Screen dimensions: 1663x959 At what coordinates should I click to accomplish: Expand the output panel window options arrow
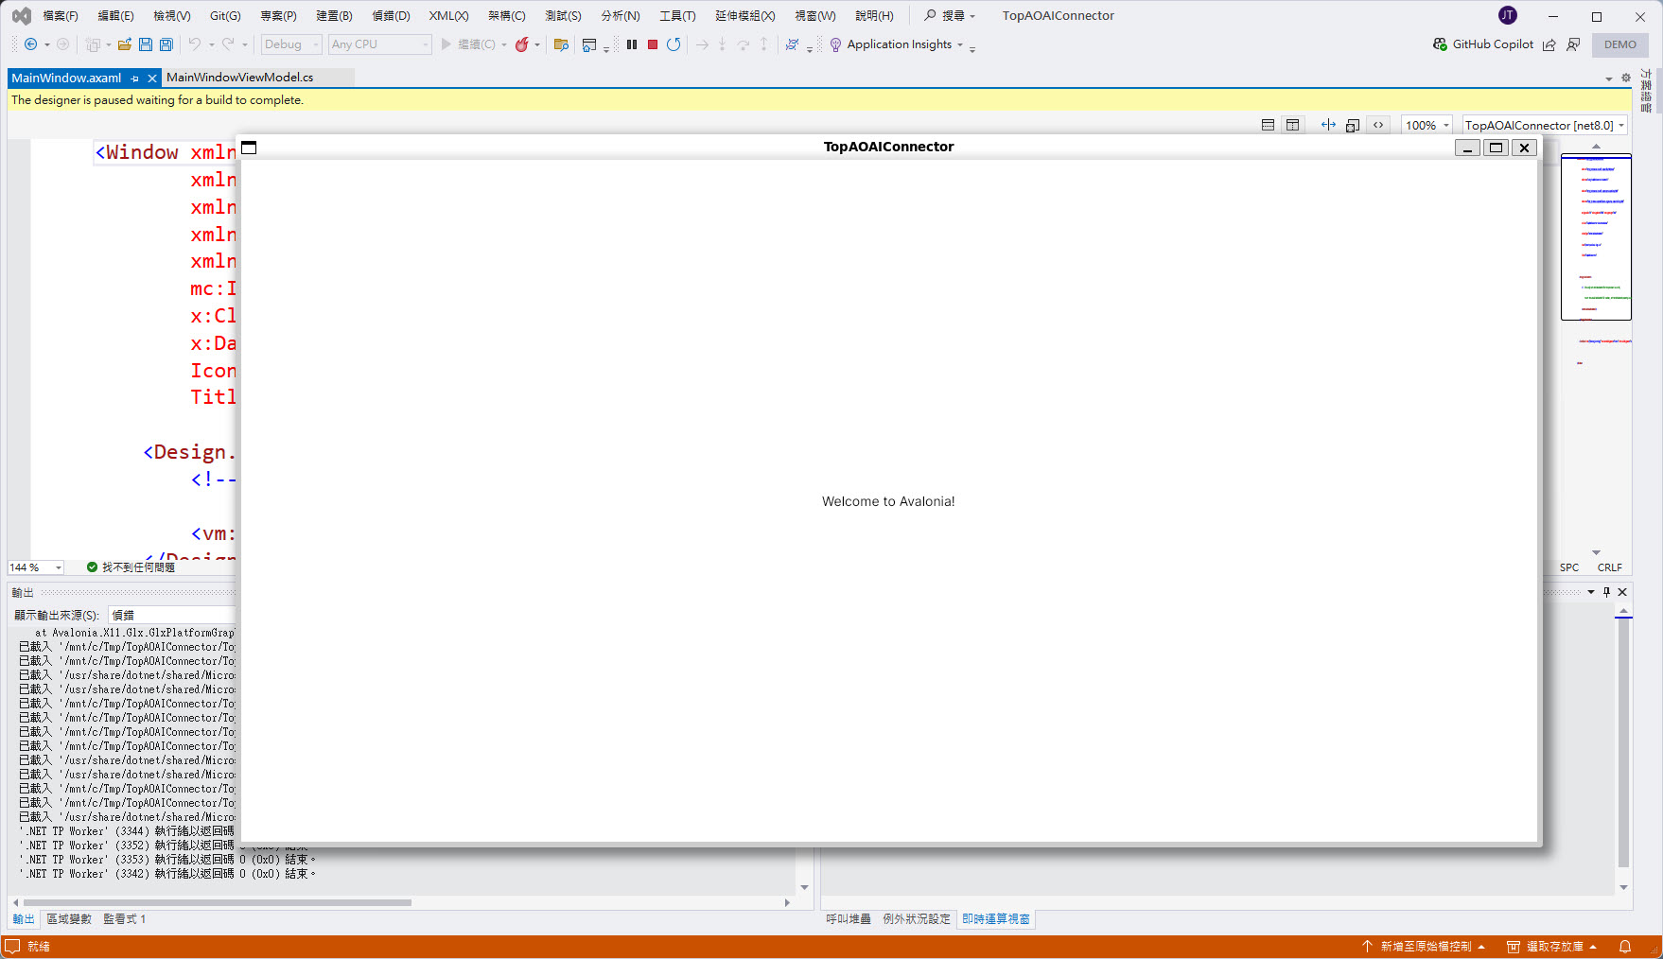(1590, 592)
